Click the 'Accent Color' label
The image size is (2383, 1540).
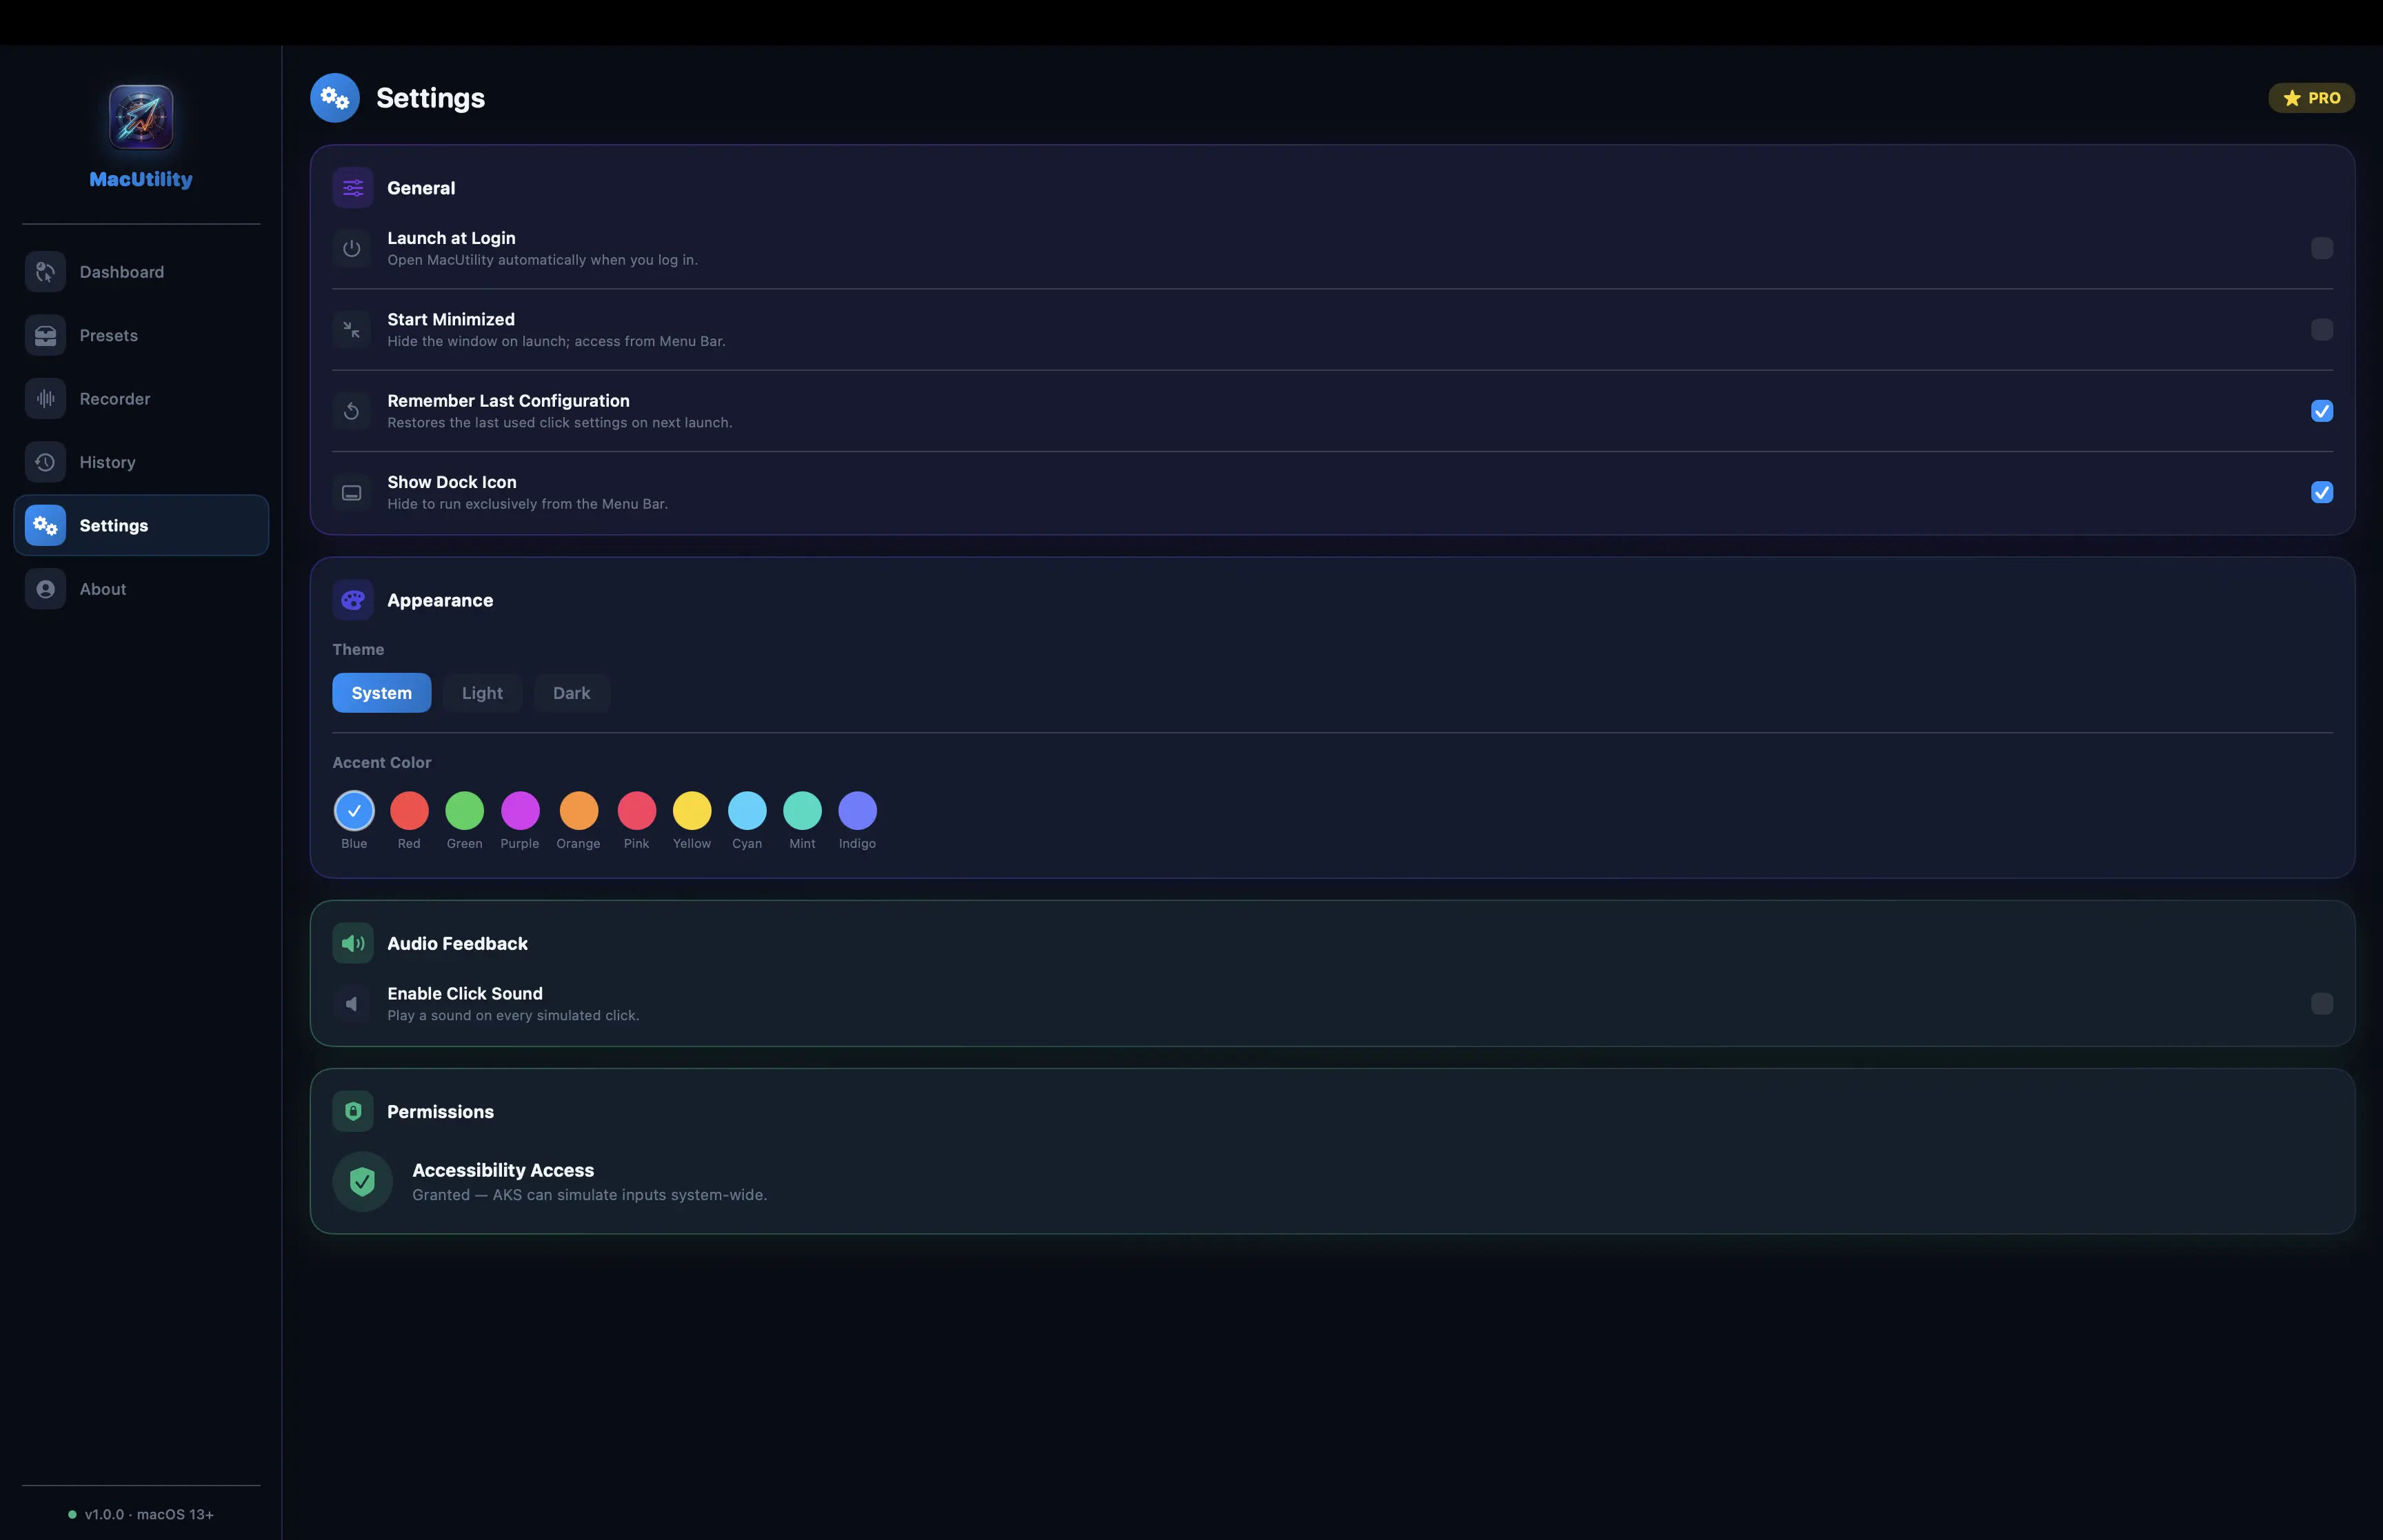[382, 762]
